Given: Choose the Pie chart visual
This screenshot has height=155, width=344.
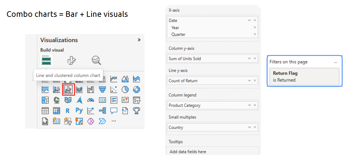Looking at the screenshot, I should (x=125, y=90).
